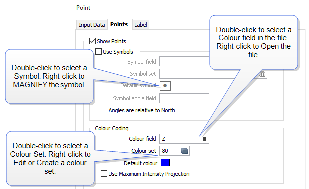Screen dimensions: 309x189
Task: Enable the Use Symbols checkbox
Action: click(98, 52)
